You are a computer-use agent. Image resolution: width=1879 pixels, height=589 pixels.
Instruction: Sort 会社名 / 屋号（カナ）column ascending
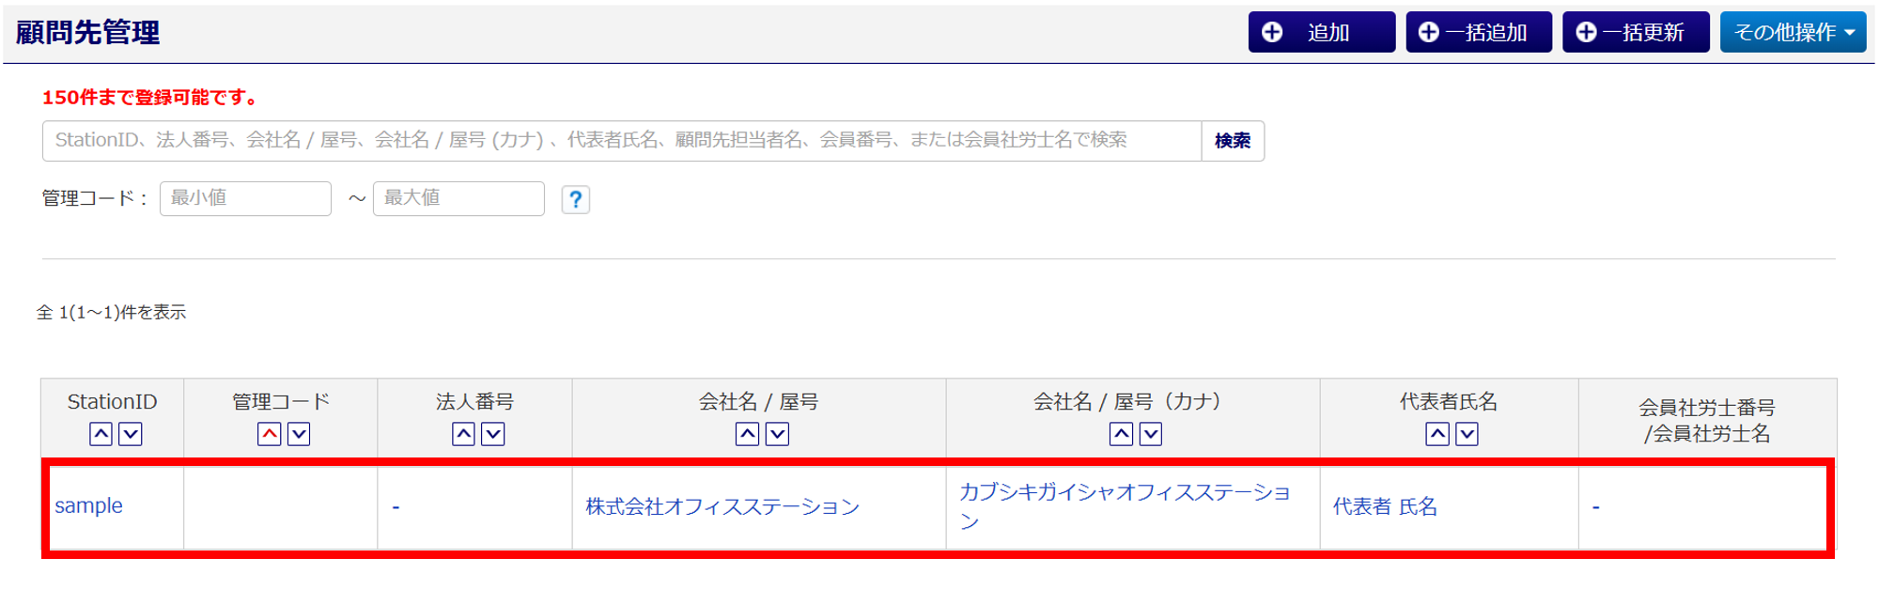(x=1122, y=434)
